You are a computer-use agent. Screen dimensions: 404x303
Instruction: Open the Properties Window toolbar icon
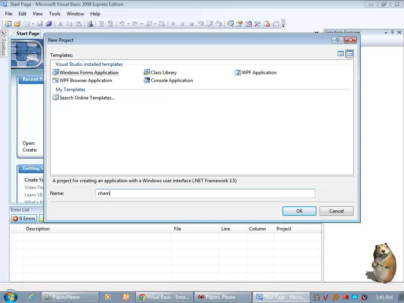point(239,24)
